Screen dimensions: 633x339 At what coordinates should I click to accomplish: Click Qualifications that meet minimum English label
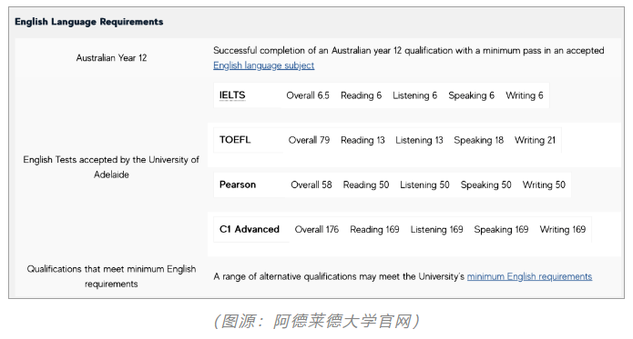[x=111, y=276]
